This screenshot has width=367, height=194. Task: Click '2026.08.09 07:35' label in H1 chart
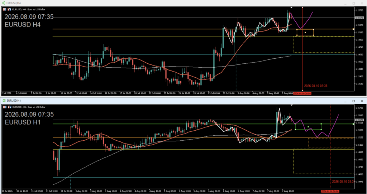click(29, 115)
